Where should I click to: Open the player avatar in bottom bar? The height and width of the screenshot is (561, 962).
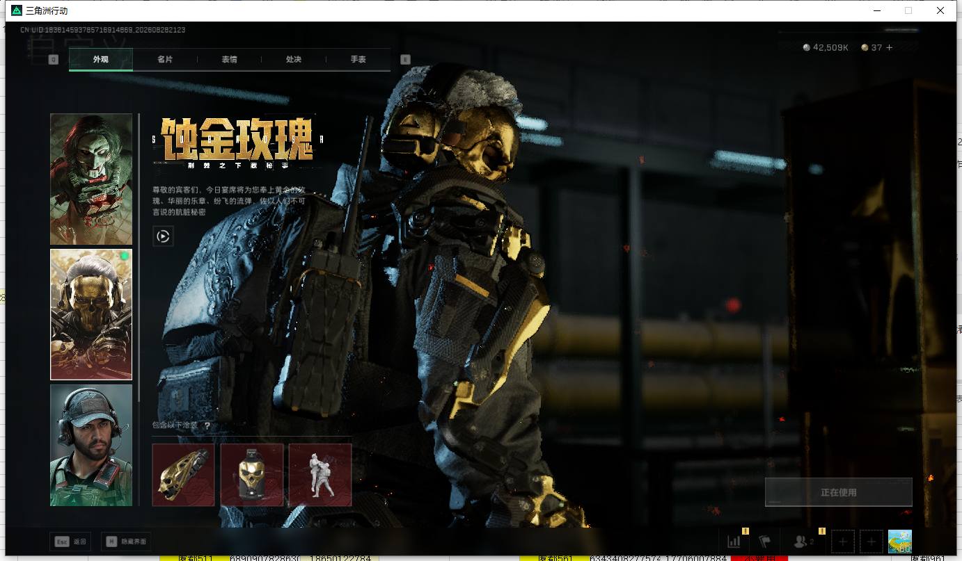(x=900, y=542)
